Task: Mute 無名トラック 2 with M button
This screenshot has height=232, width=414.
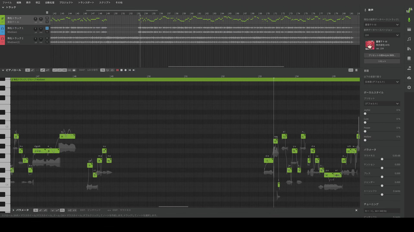Action: point(47,38)
